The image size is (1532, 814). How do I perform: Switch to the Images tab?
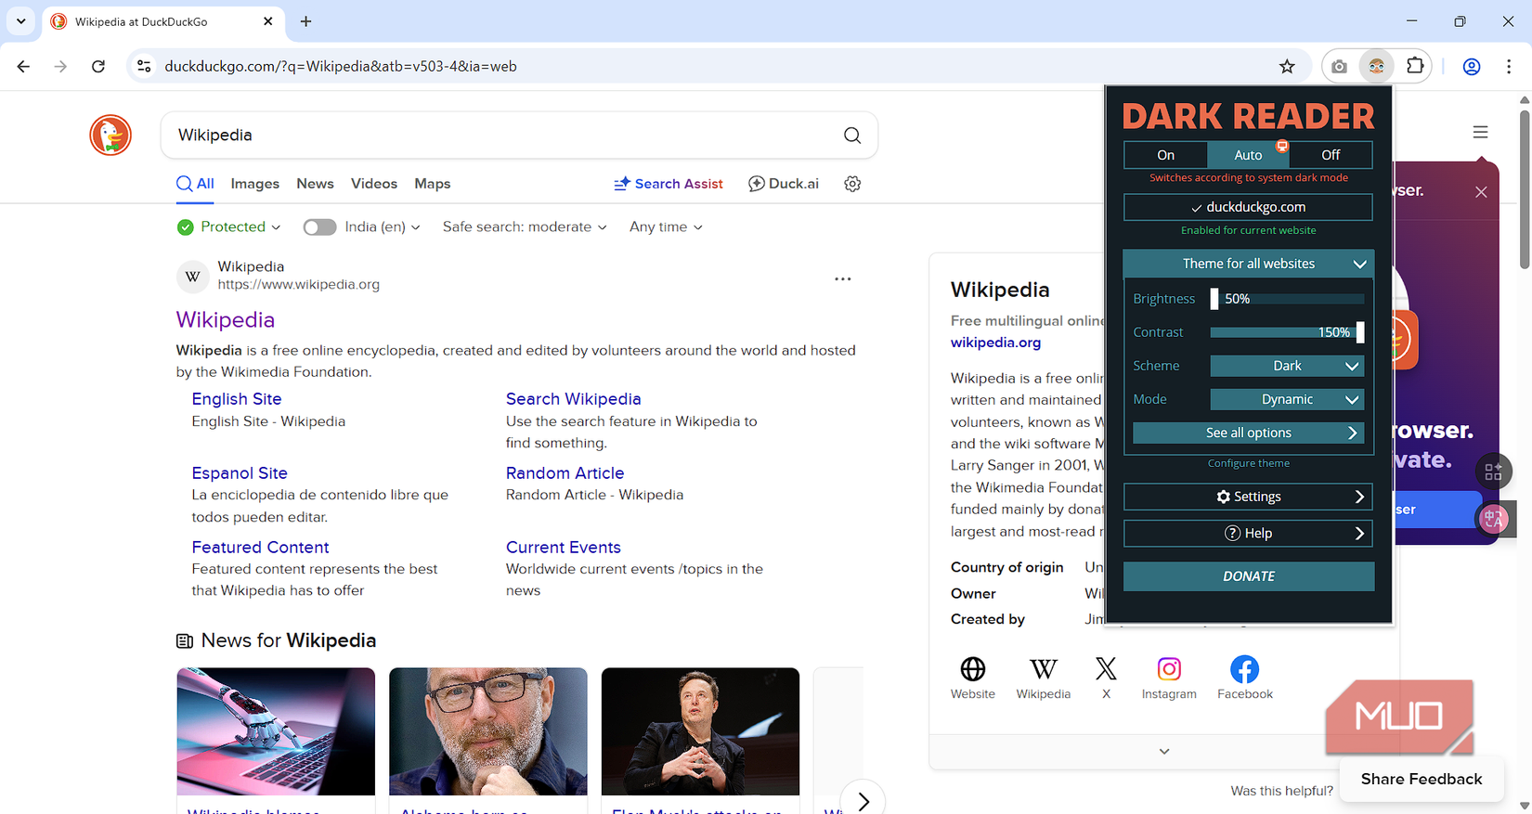click(255, 184)
